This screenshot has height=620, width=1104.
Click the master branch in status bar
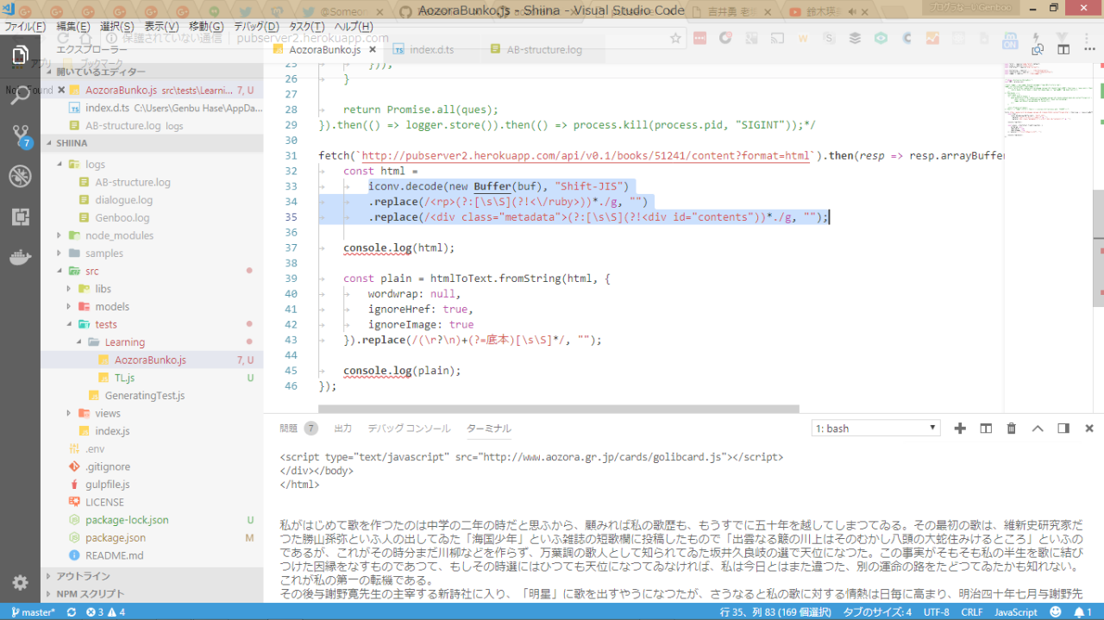pyautogui.click(x=33, y=612)
